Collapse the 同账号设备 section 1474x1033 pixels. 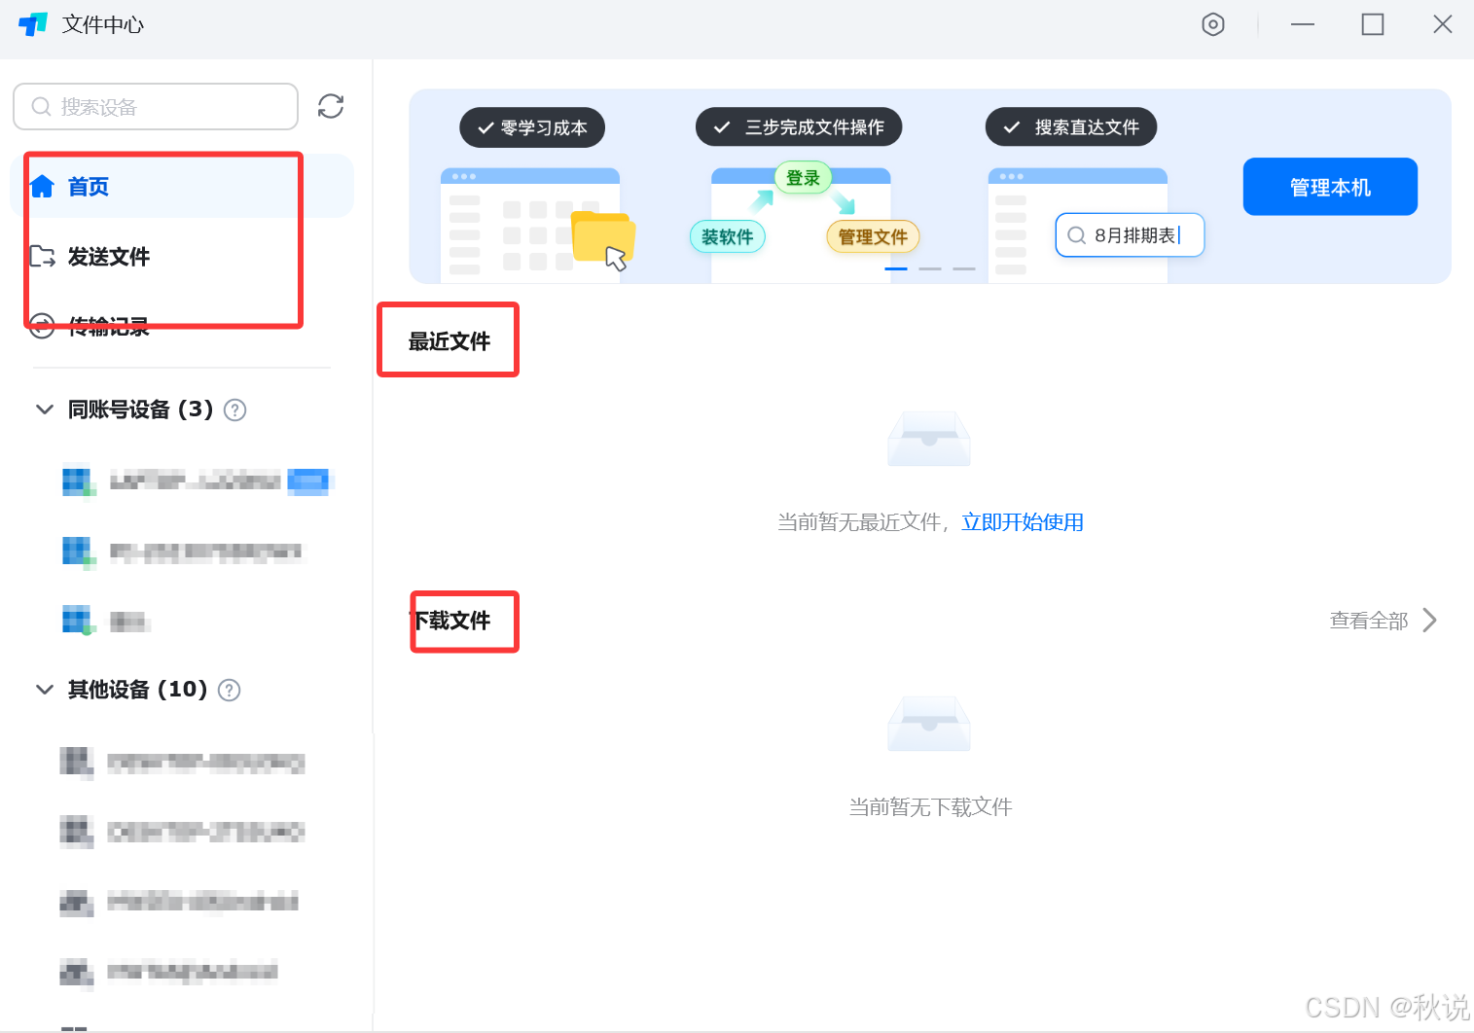point(44,410)
